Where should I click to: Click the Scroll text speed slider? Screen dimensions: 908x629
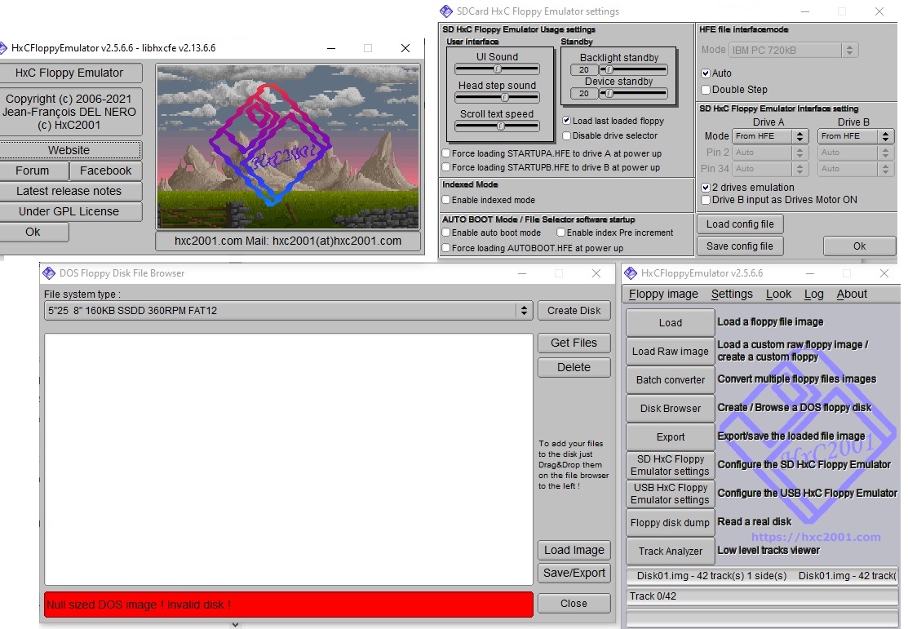click(498, 126)
